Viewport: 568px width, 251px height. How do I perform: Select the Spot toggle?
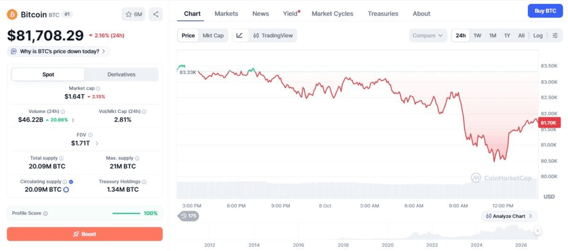48,75
